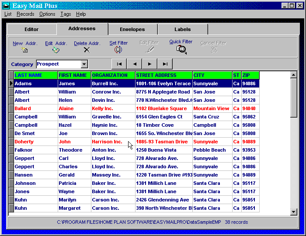Open the Options menu

(47, 14)
